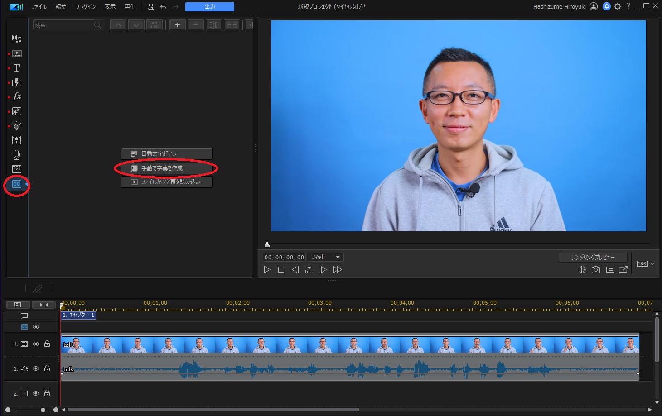662x416 pixels.
Task: Open user account avatar icon
Action: click(x=594, y=6)
